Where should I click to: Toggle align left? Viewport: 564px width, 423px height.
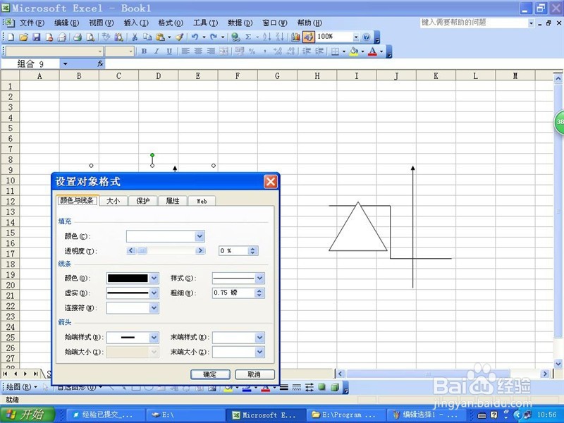click(x=185, y=51)
